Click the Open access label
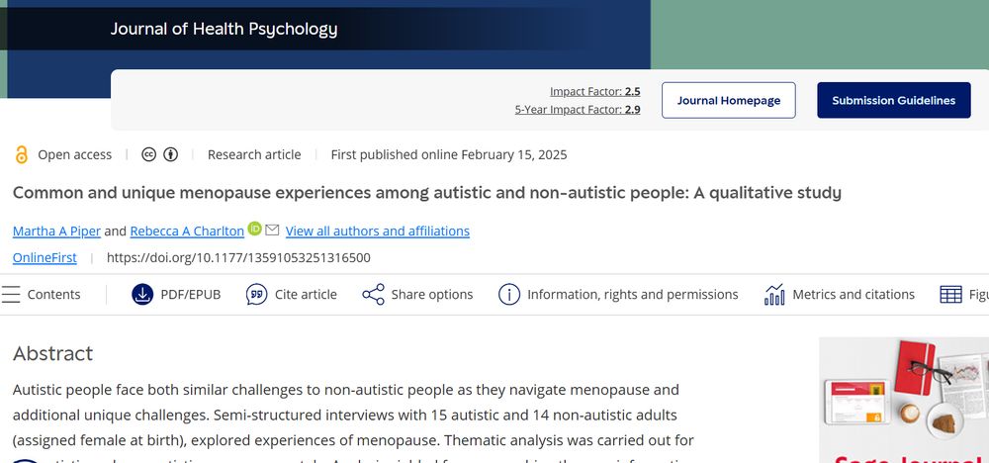The image size is (989, 463). pyautogui.click(x=74, y=154)
